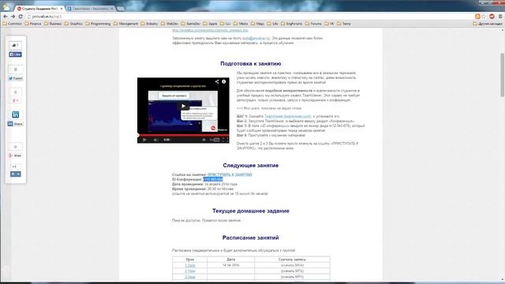Download MP4 recording for lesson 2
This screenshot has height=284, width=505.
pyautogui.click(x=292, y=271)
